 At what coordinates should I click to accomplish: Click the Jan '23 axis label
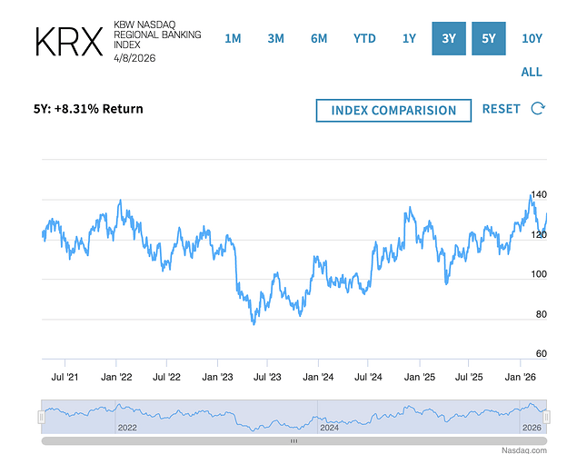(217, 377)
